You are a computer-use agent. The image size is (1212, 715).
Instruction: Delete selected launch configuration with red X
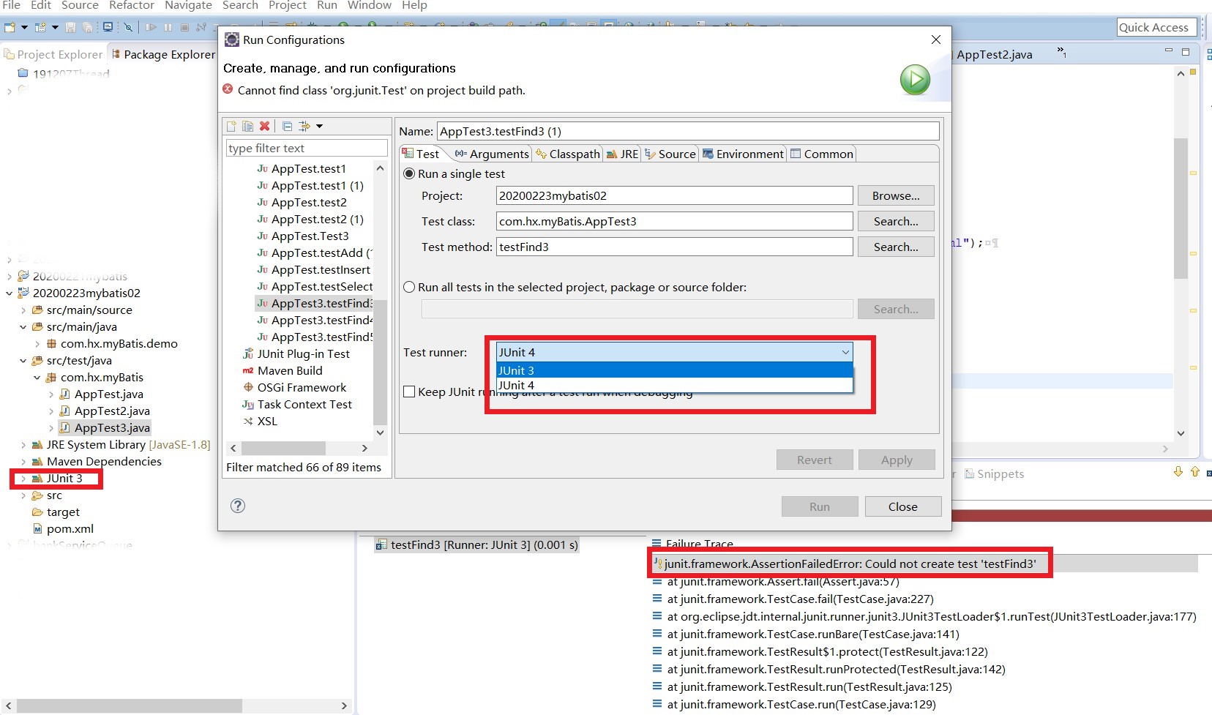[264, 126]
